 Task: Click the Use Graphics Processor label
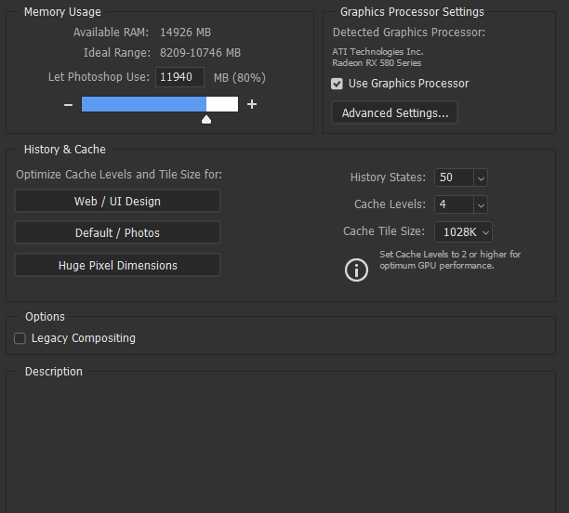[408, 84]
